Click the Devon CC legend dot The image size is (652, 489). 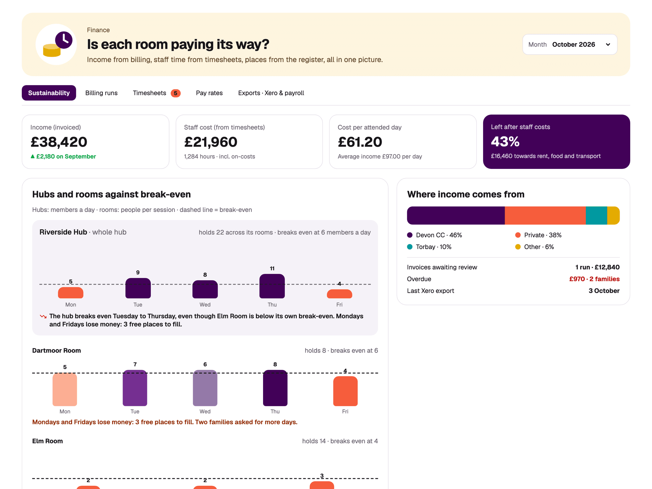pos(410,235)
